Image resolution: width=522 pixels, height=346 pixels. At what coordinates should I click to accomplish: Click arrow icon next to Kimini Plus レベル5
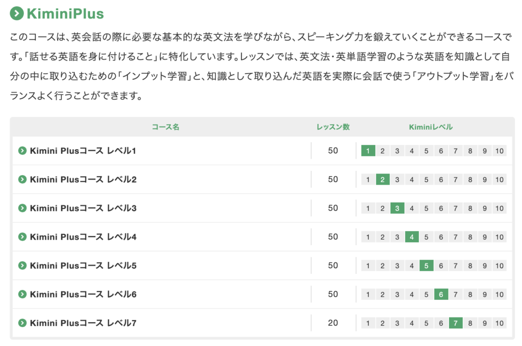pyautogui.click(x=22, y=266)
